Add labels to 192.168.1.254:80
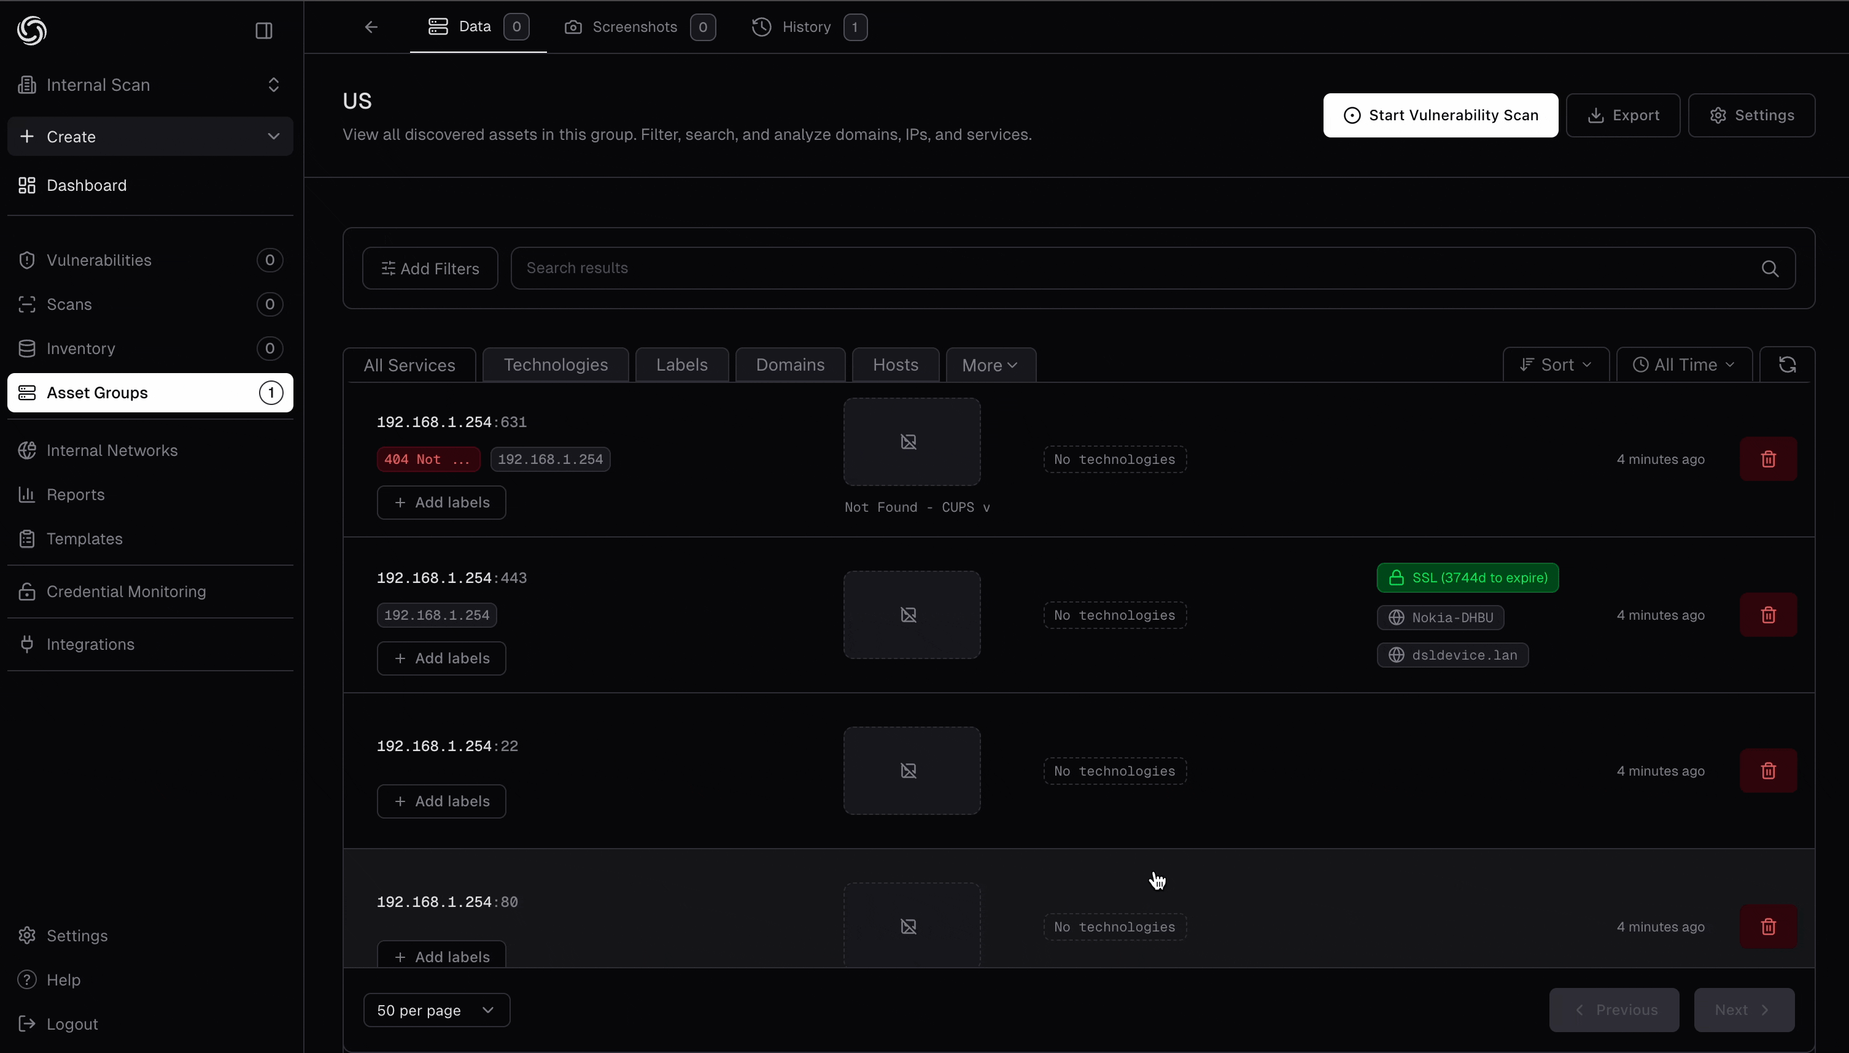The width and height of the screenshot is (1849, 1053). pos(441,955)
